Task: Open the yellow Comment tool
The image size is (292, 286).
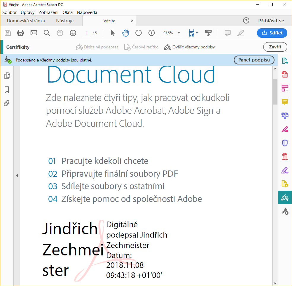Action: coord(285,102)
